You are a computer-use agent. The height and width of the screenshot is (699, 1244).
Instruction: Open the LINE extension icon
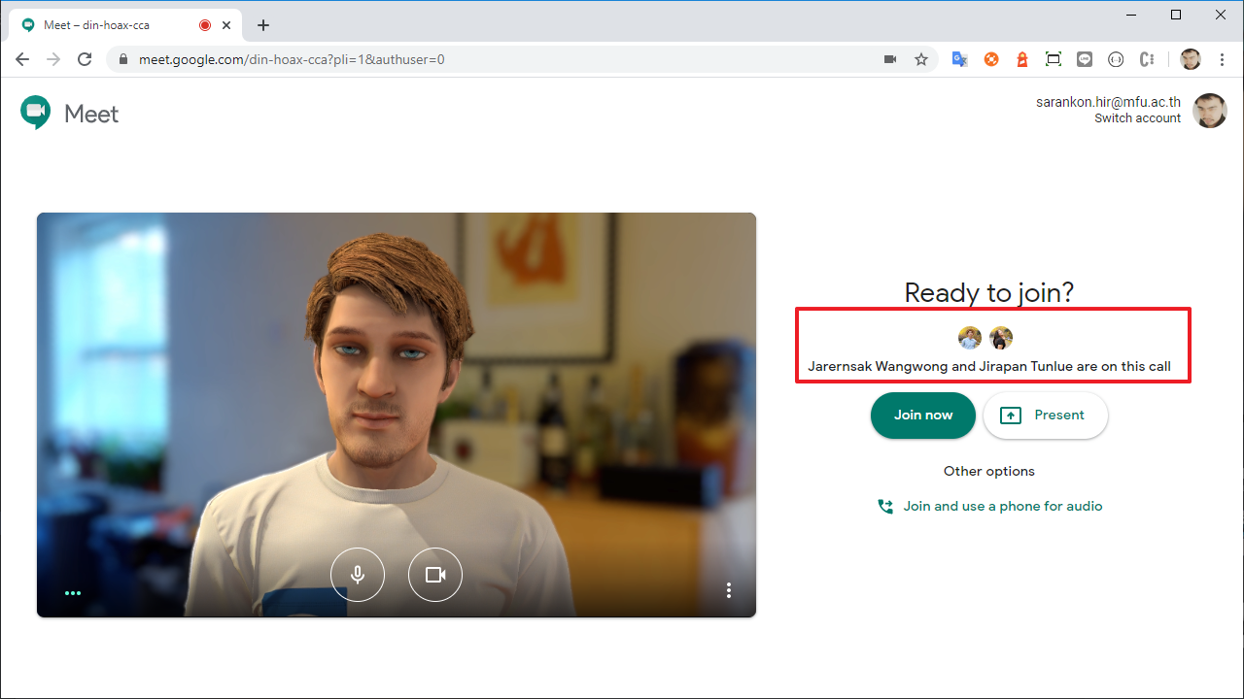point(1085,59)
